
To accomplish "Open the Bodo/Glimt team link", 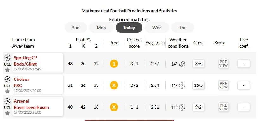I will tap(25, 64).
